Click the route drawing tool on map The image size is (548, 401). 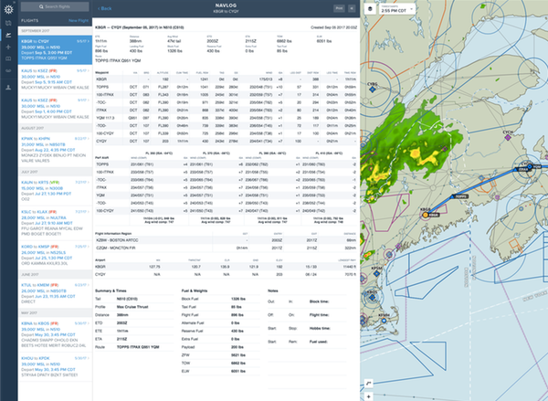click(x=369, y=384)
